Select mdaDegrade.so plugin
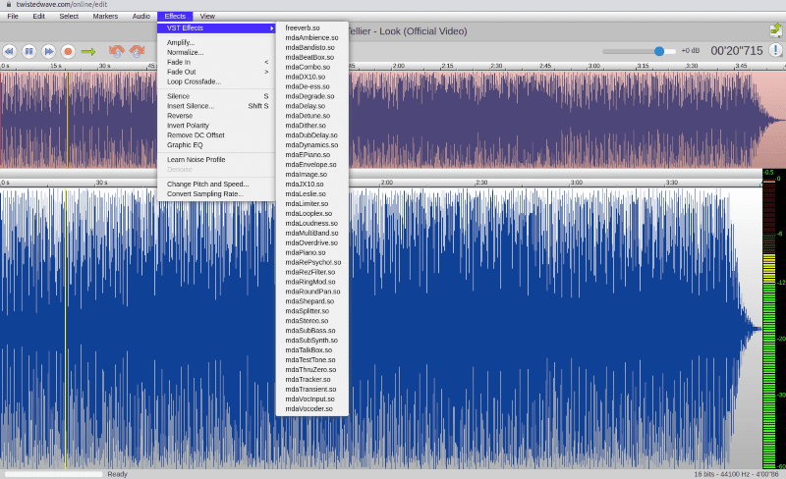Screen dimensions: 786x479 [311, 96]
